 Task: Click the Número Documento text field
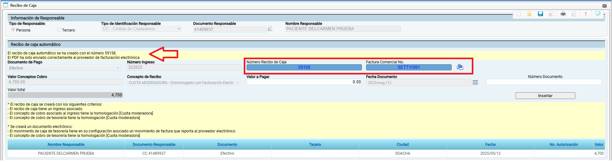[x=544, y=82]
